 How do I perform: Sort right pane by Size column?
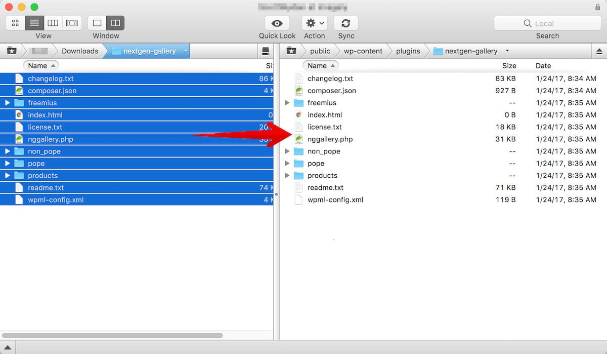tap(509, 65)
